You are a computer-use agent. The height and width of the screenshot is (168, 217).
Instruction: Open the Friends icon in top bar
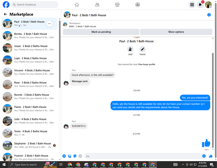point(97,5)
